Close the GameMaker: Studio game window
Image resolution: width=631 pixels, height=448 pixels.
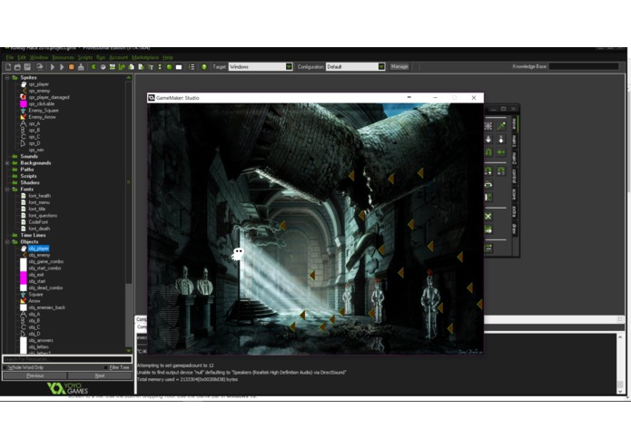474,98
